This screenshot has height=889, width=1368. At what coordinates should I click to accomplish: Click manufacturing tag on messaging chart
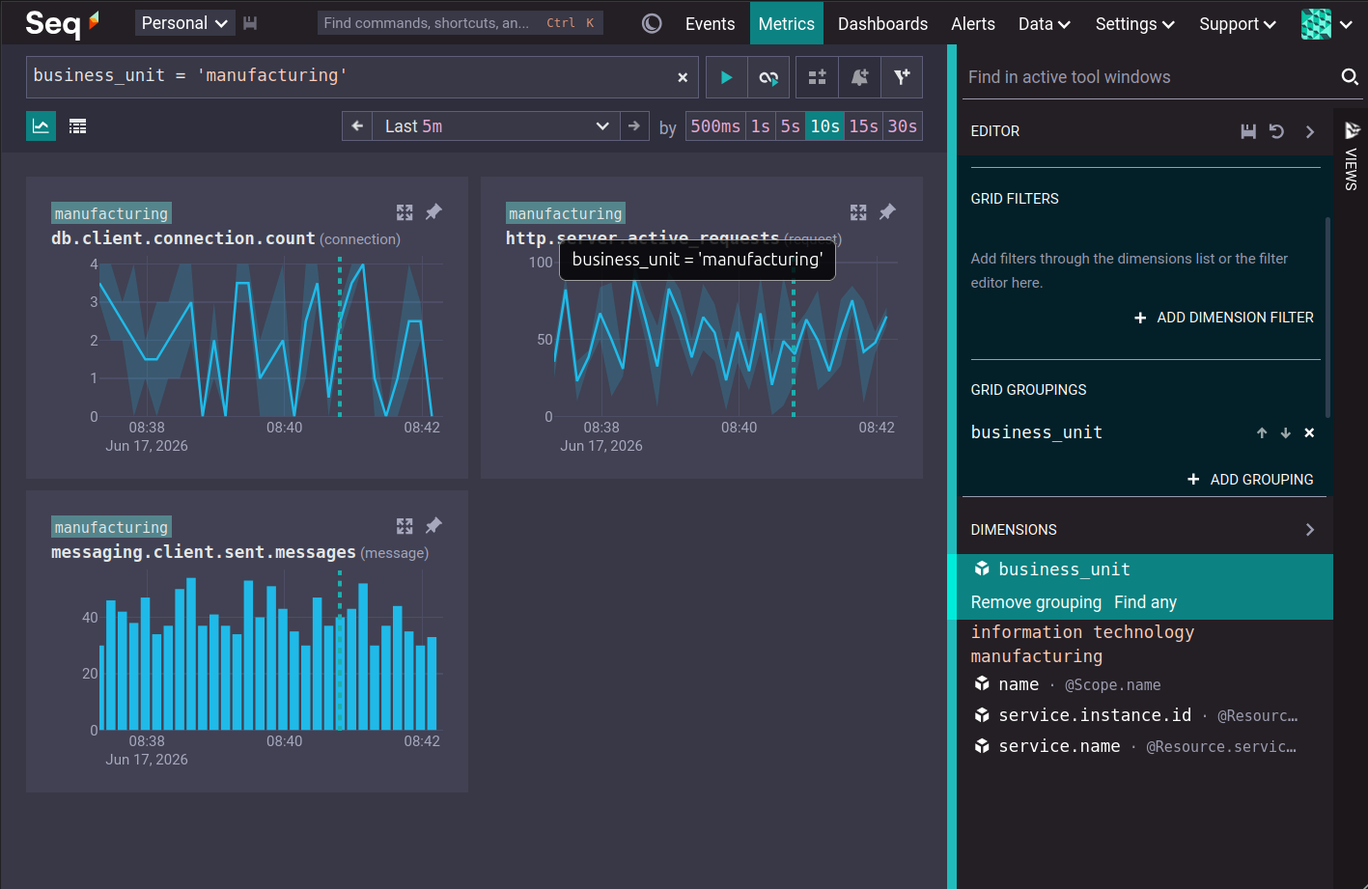click(x=111, y=527)
